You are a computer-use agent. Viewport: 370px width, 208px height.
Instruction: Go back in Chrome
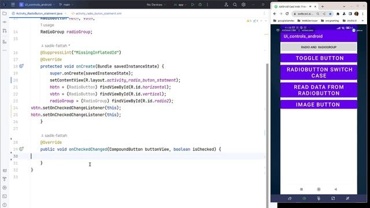point(275,14)
